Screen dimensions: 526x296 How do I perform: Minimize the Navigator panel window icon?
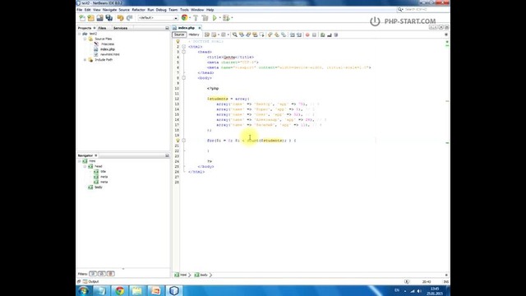pyautogui.click(x=167, y=155)
